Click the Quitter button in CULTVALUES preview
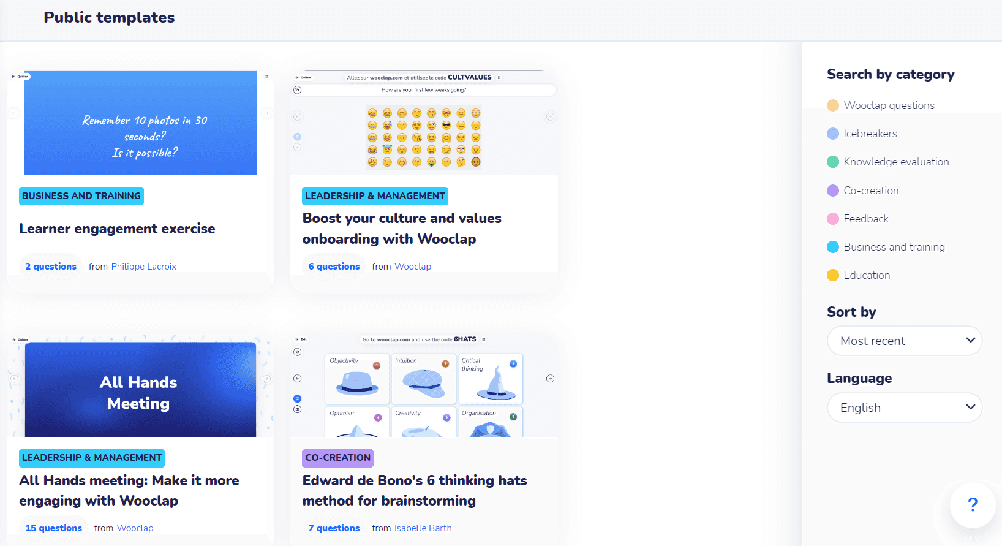The height and width of the screenshot is (546, 1002). click(x=303, y=77)
